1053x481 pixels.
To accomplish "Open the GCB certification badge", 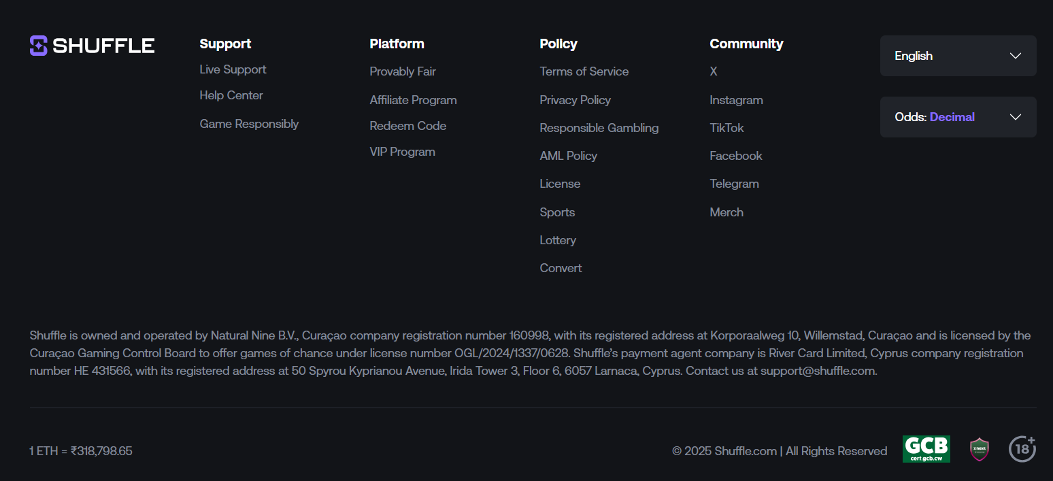I will pyautogui.click(x=926, y=449).
